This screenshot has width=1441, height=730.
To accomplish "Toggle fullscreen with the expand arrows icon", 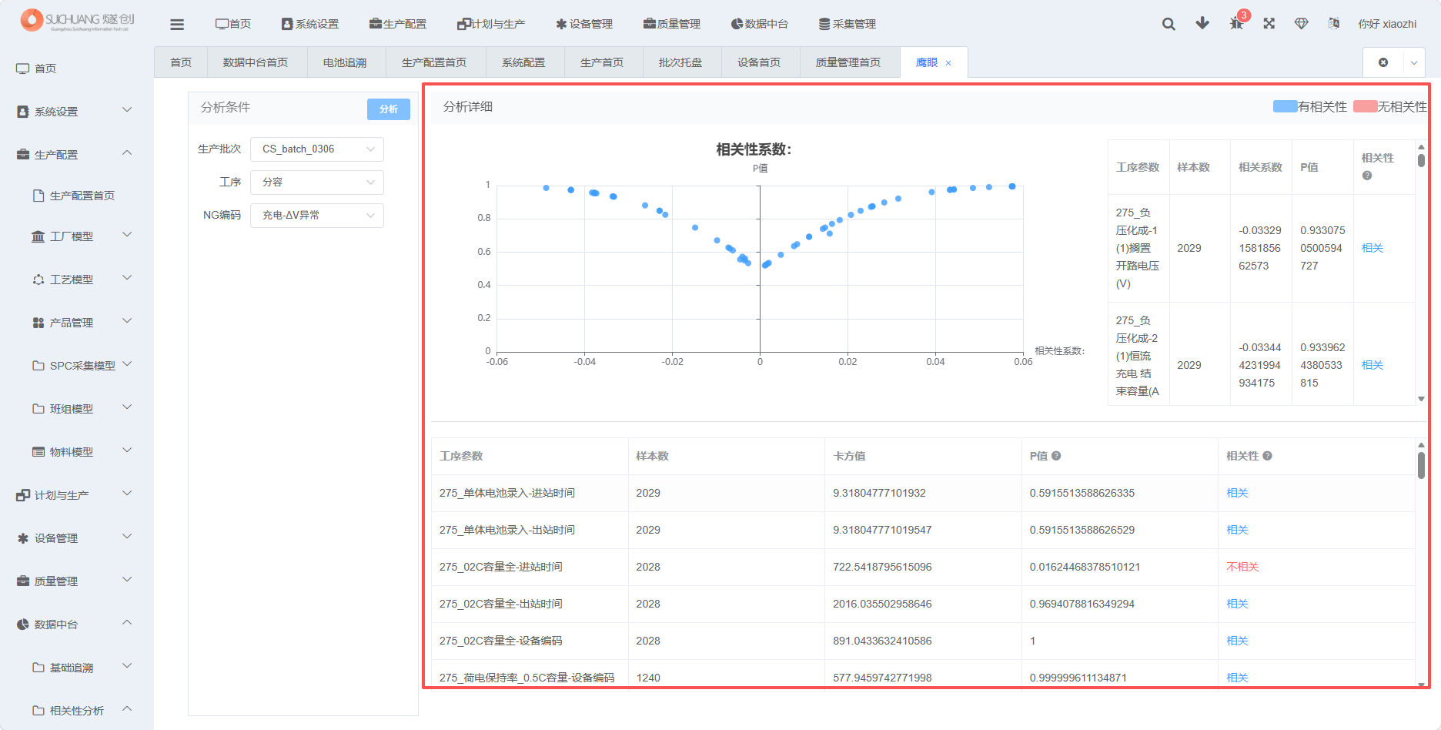I will point(1269,24).
